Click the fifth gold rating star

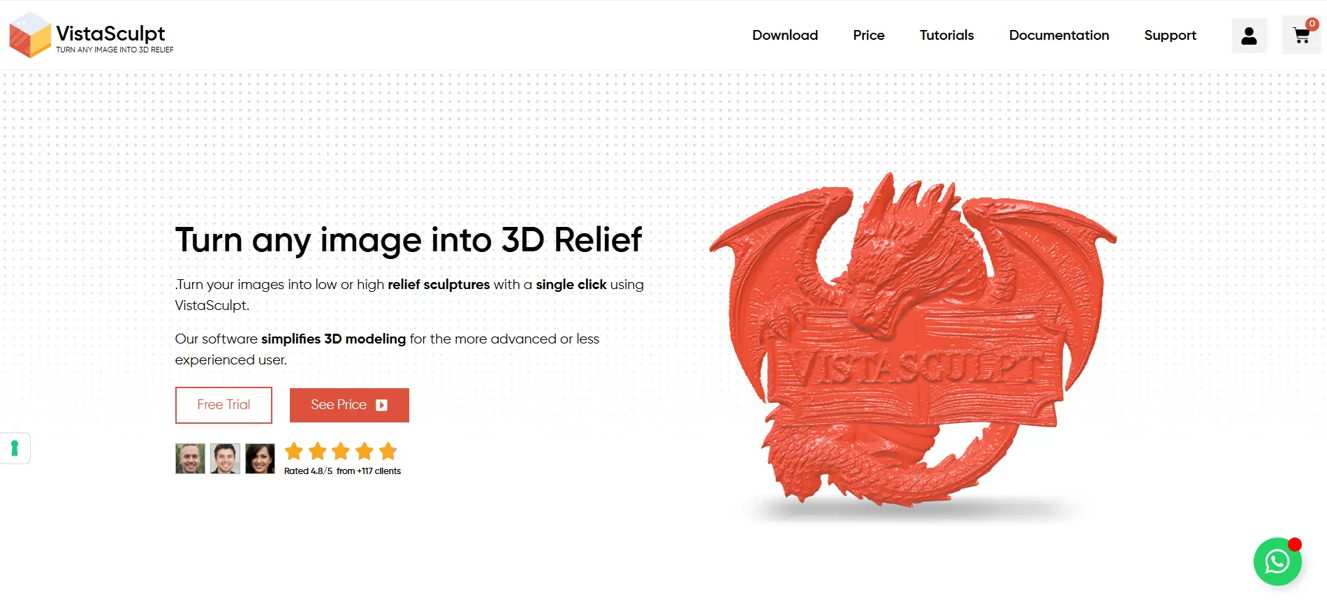pyautogui.click(x=388, y=451)
